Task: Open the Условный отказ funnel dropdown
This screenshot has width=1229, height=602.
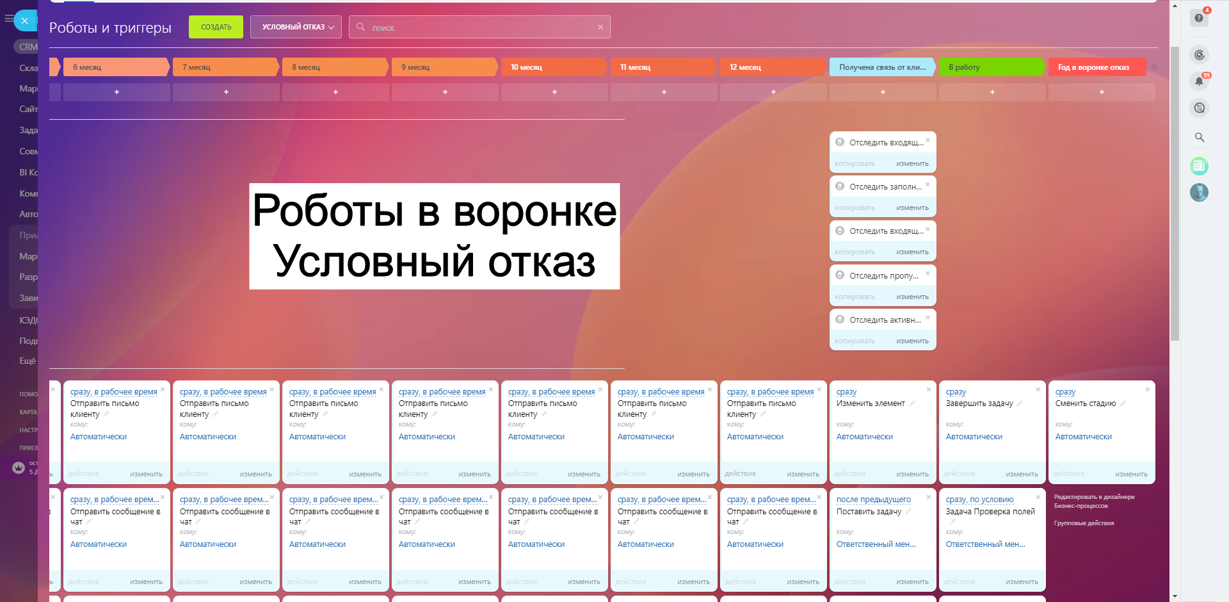Action: [x=296, y=27]
